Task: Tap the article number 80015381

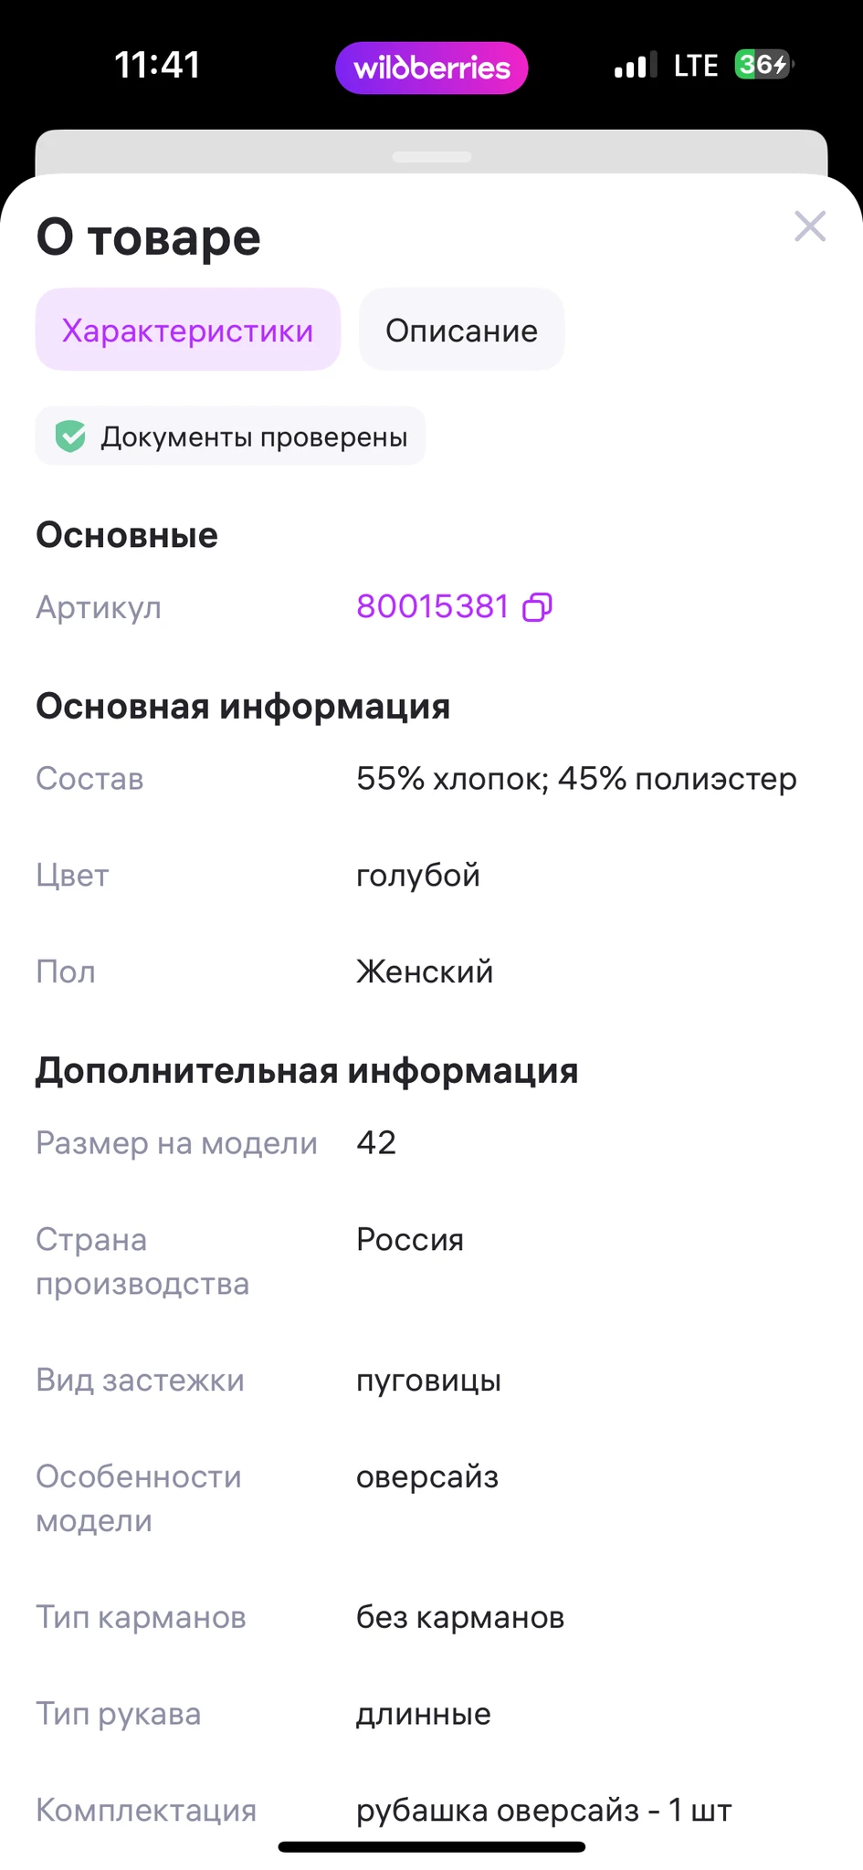Action: [432, 606]
